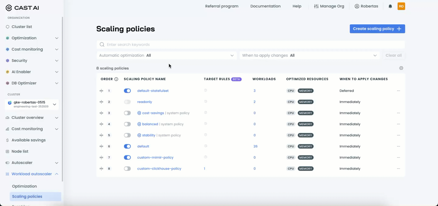Open When to apply changes filter dropdown
The image size is (438, 206).
pyautogui.click(x=310, y=55)
